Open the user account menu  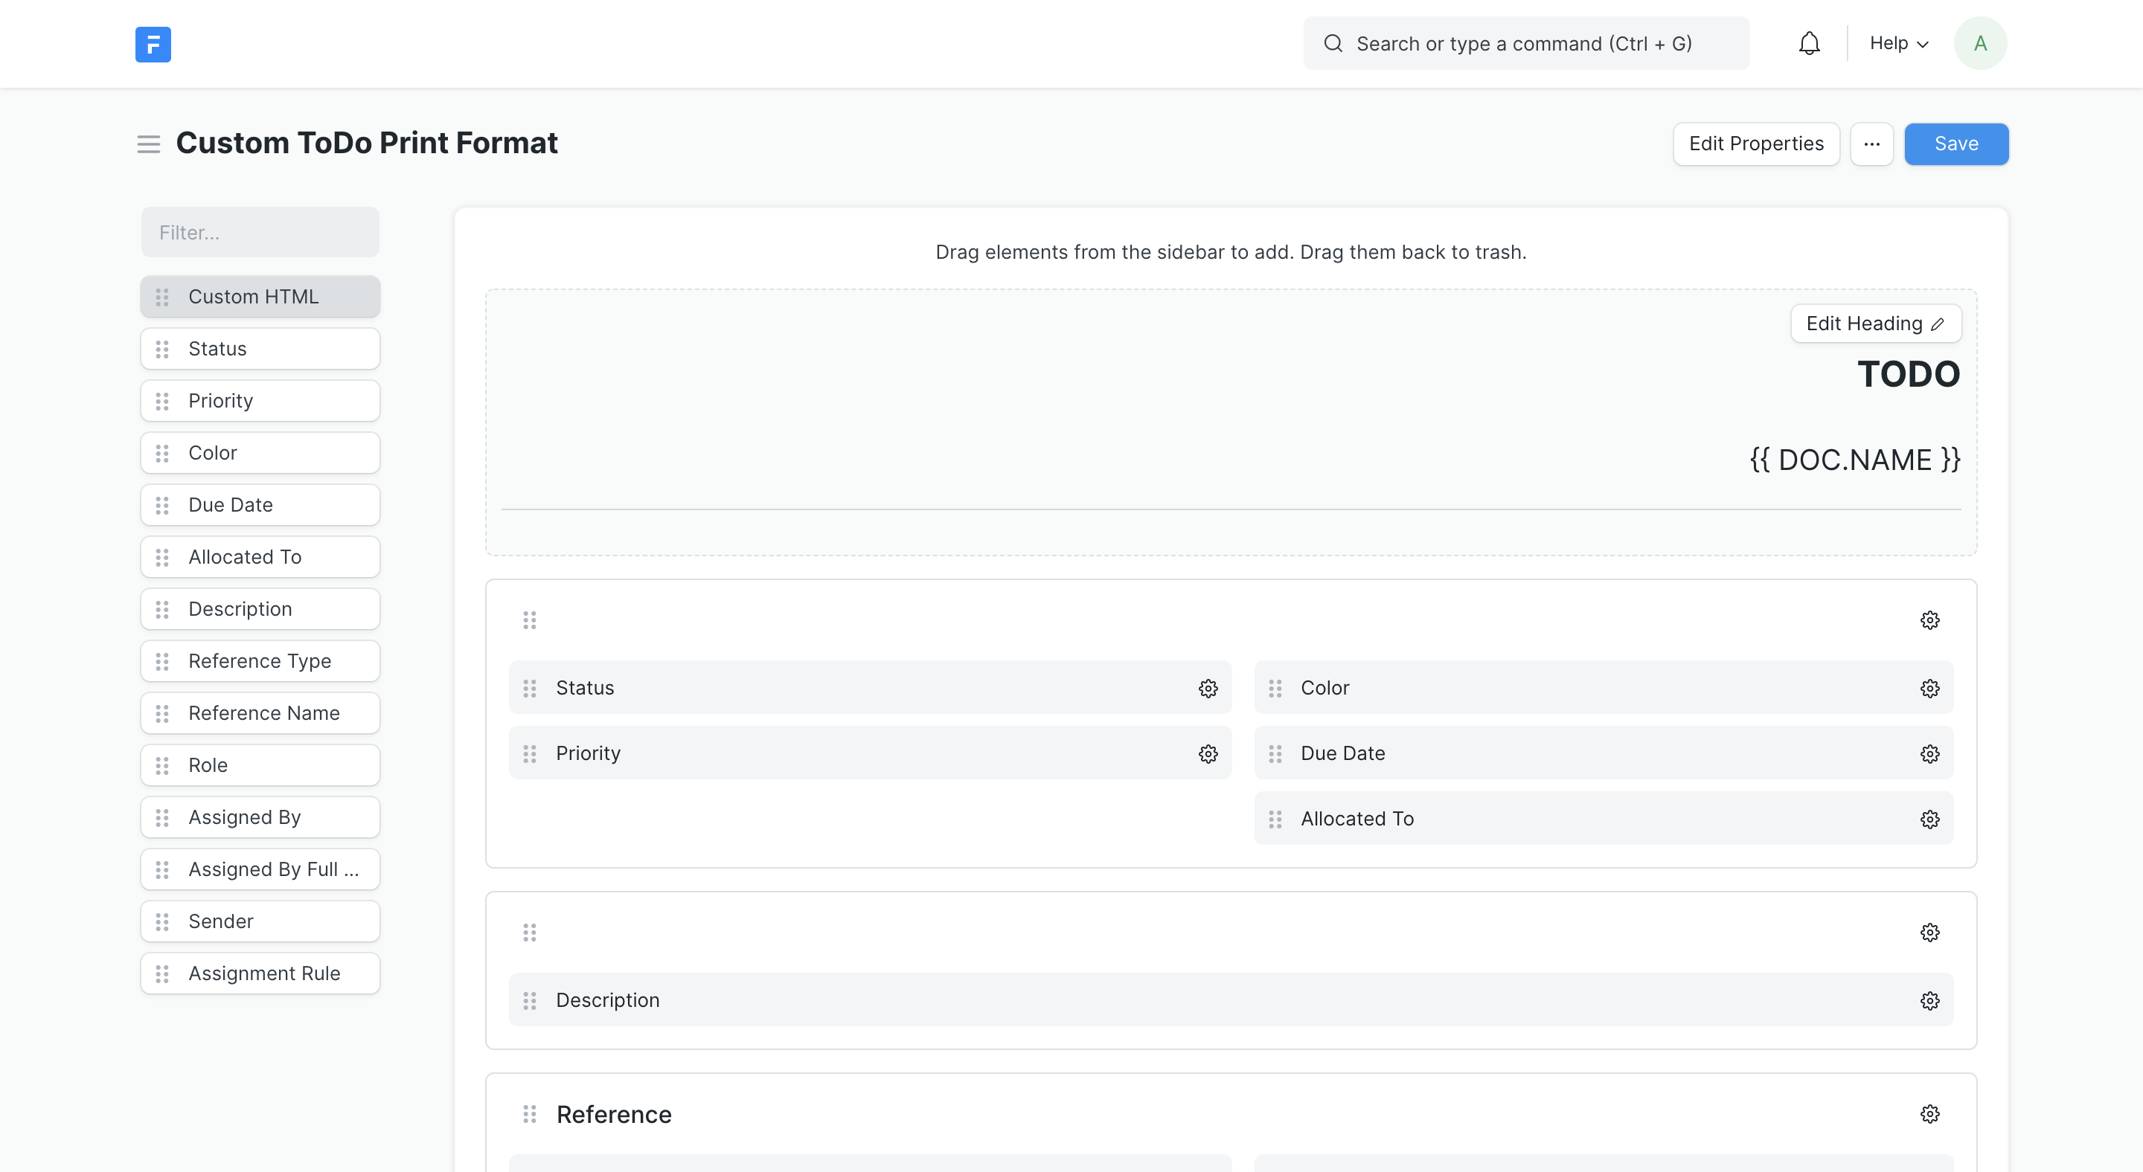(1981, 42)
